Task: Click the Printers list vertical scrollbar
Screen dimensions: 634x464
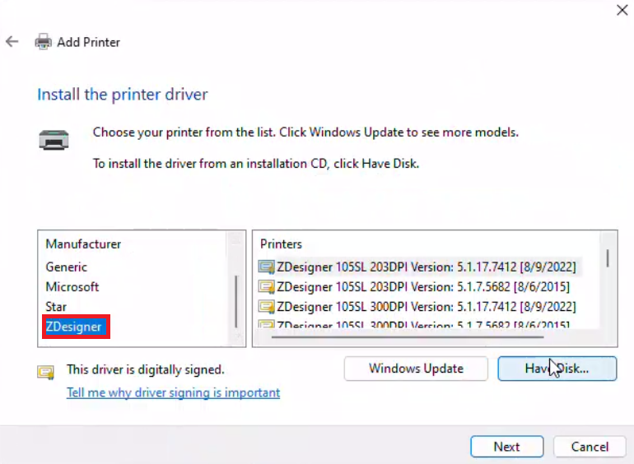Action: coord(608,258)
